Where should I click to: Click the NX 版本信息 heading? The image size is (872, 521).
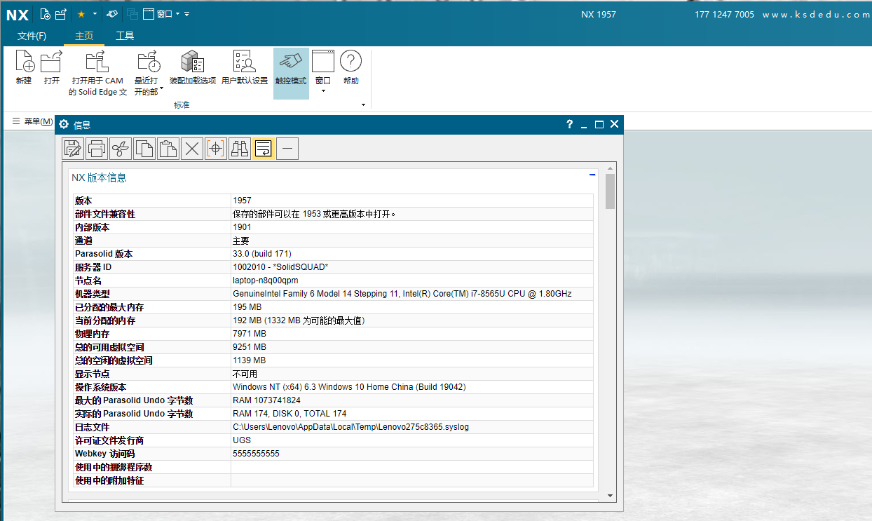click(x=99, y=177)
